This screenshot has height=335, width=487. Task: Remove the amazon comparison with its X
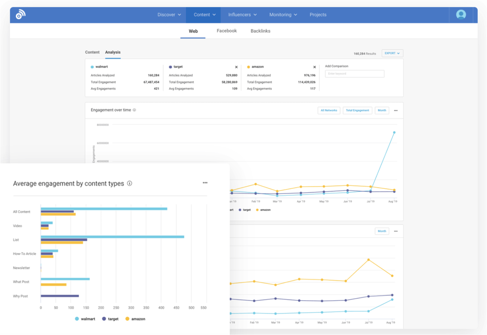point(314,67)
